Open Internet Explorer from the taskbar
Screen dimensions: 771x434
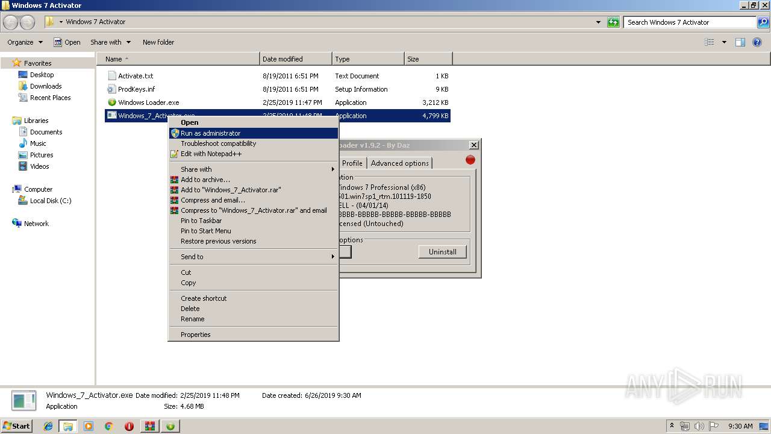click(x=48, y=426)
